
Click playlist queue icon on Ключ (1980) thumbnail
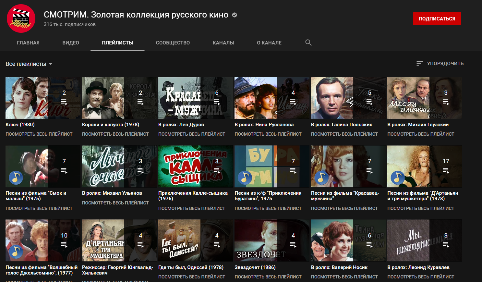[64, 102]
